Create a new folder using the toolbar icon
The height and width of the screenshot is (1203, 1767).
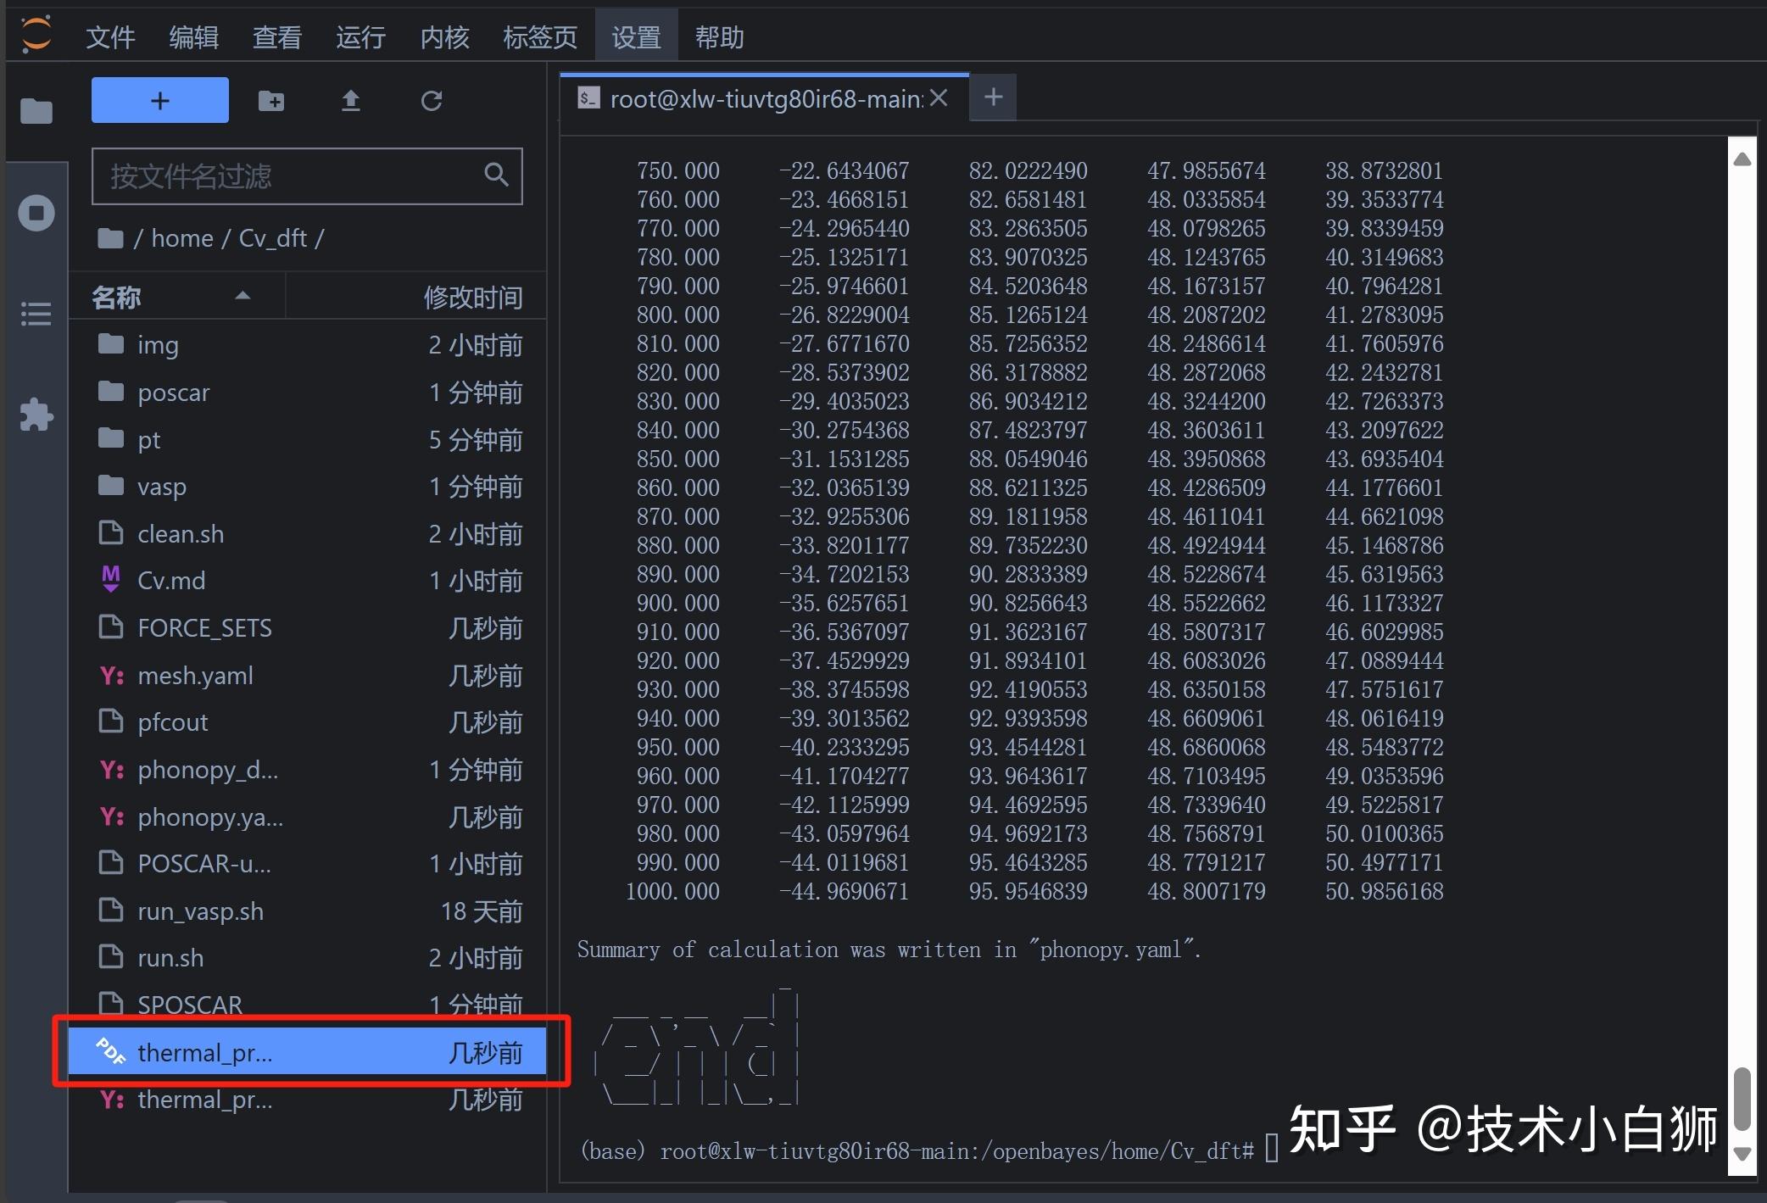[x=271, y=100]
